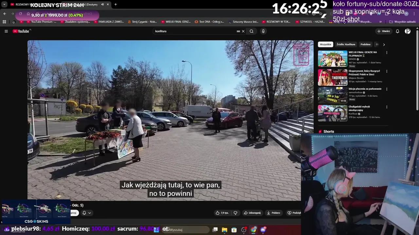Open 'Test DNA - Odkryj' bookmark
This screenshot has height=235, width=419.
tap(209, 22)
